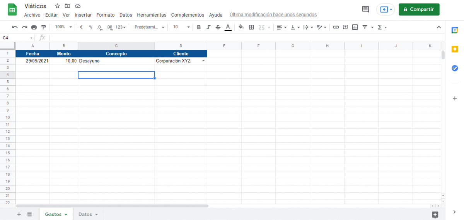Open Google Keep from the side panel
Screen dimensions: 464x220
(455, 49)
